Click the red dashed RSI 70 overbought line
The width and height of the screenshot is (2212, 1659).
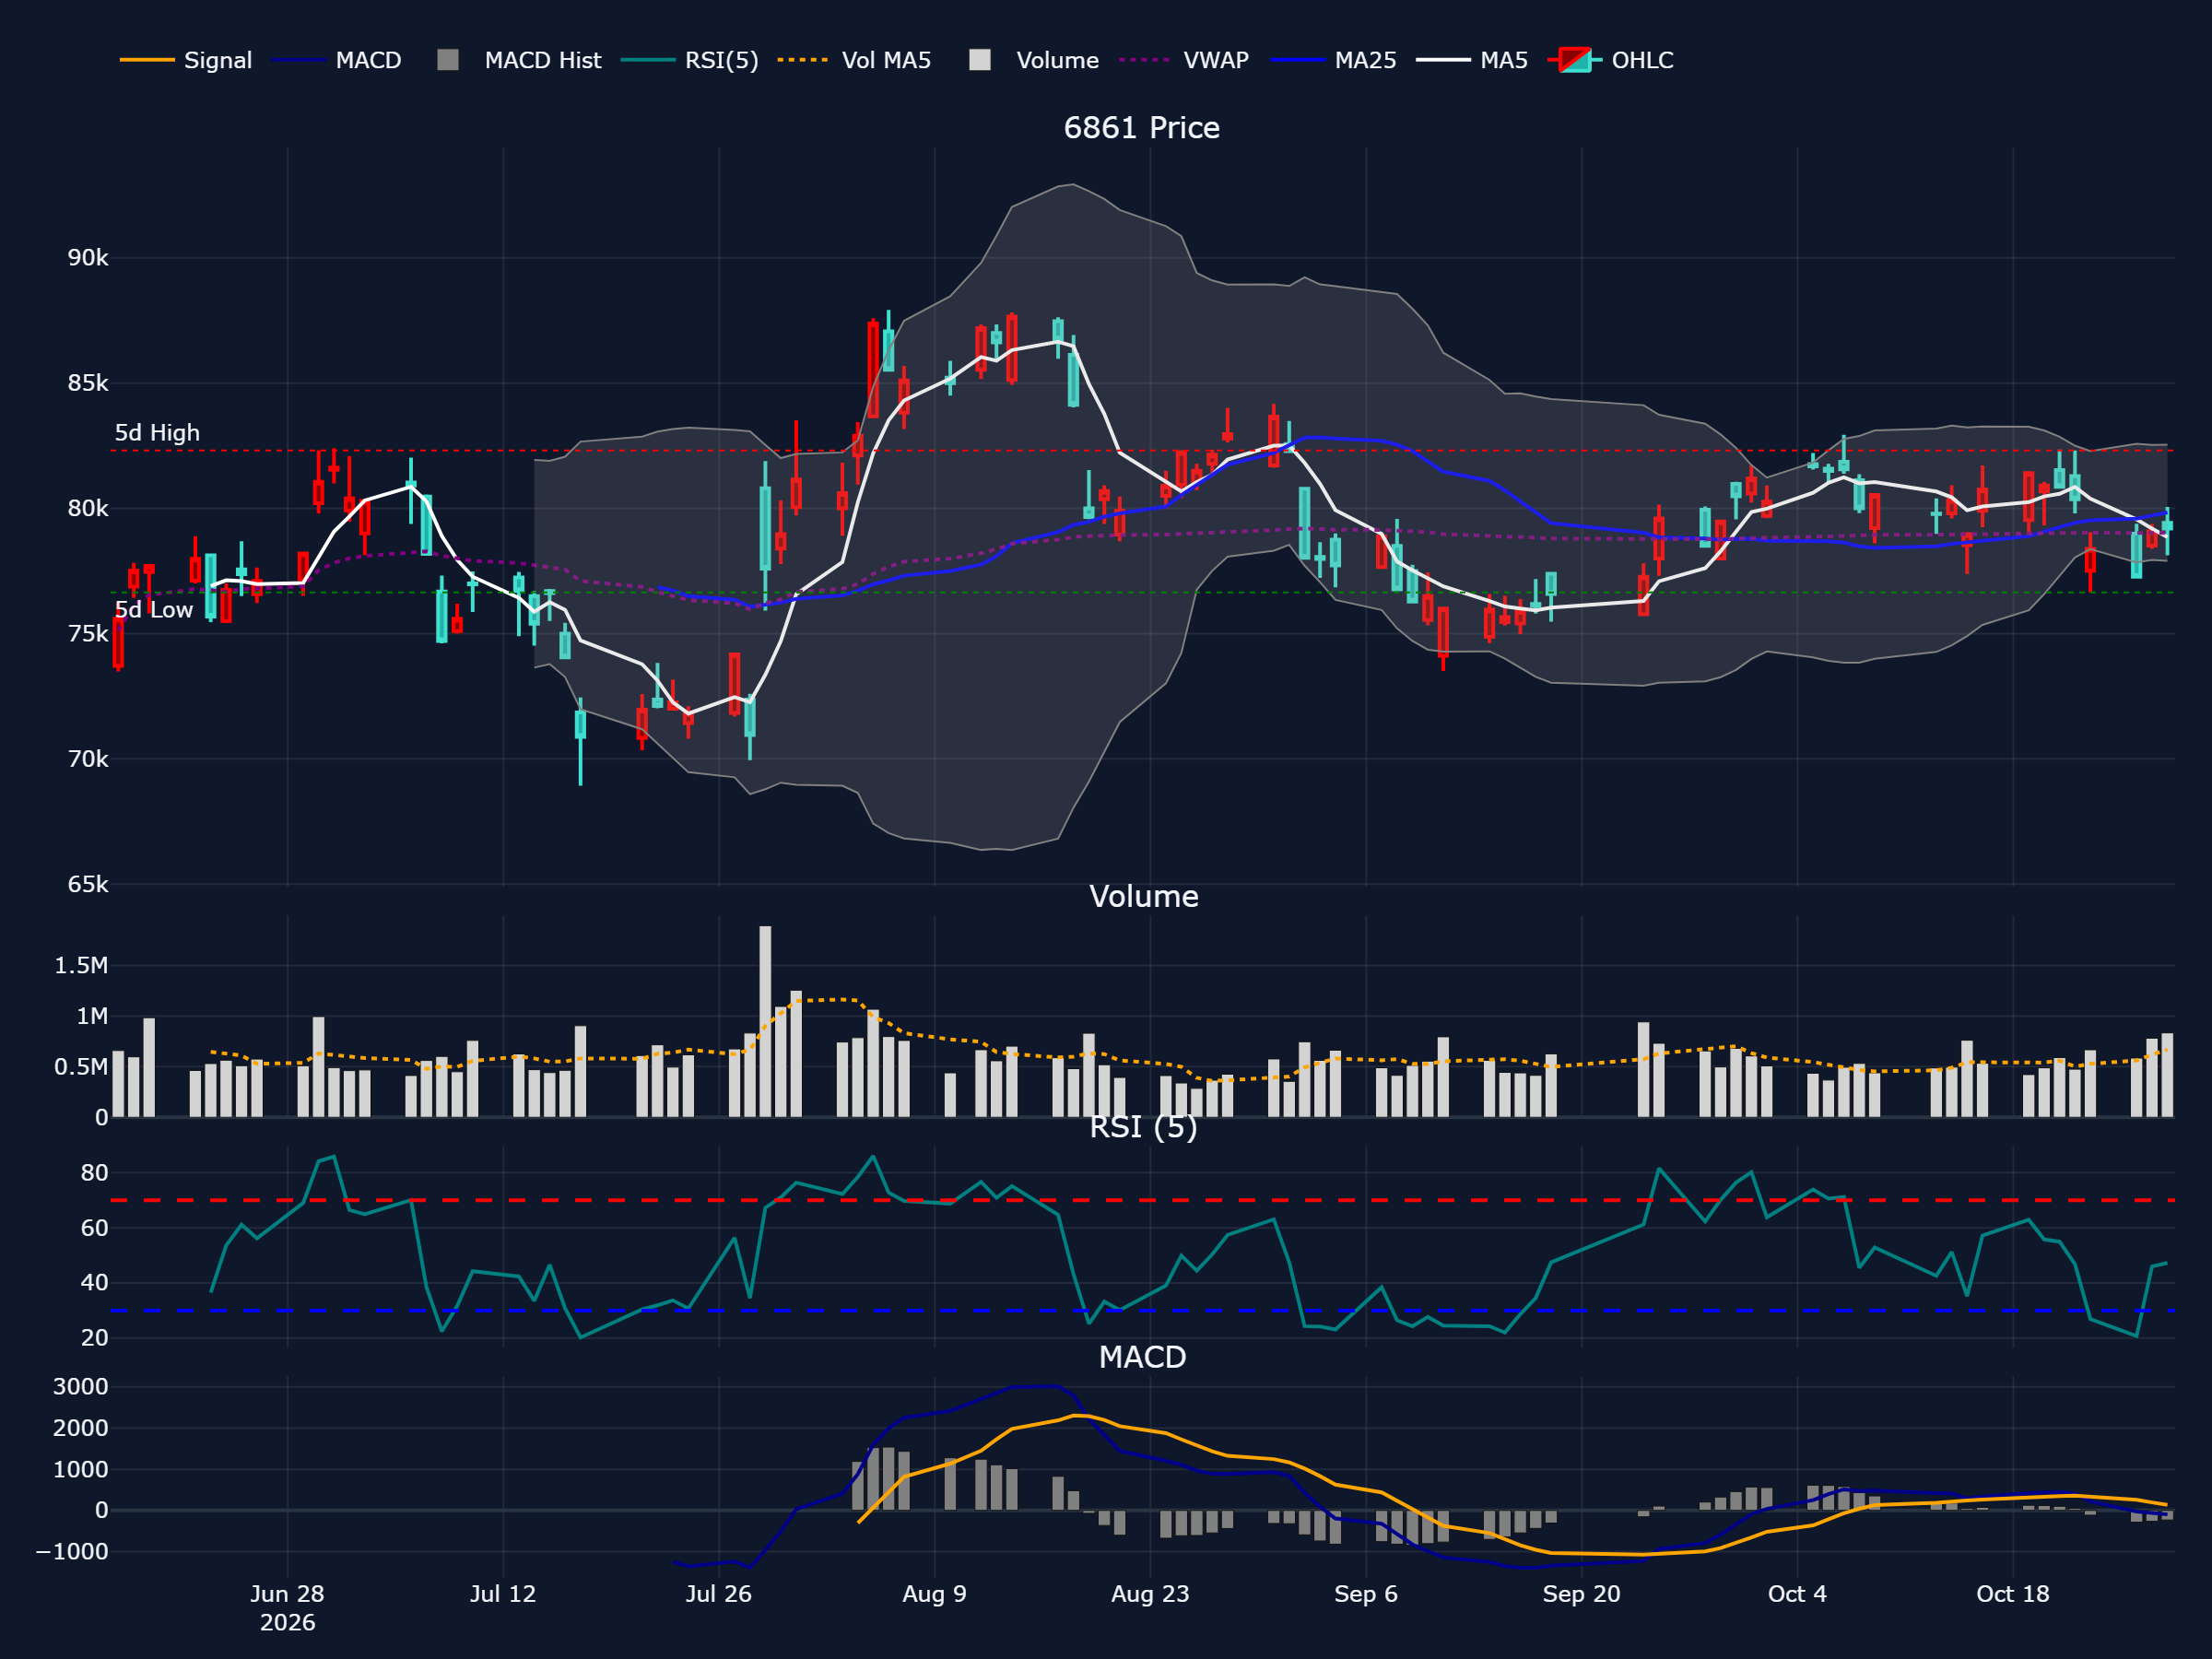[1142, 1200]
